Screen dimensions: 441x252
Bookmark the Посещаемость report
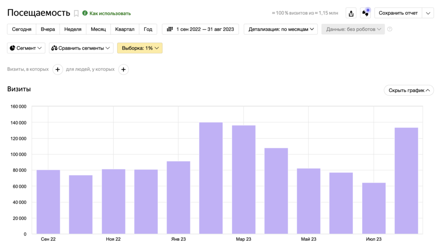(x=76, y=13)
